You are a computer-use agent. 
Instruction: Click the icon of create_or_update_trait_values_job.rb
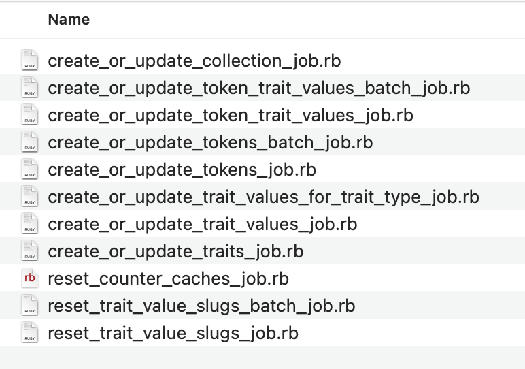click(29, 224)
